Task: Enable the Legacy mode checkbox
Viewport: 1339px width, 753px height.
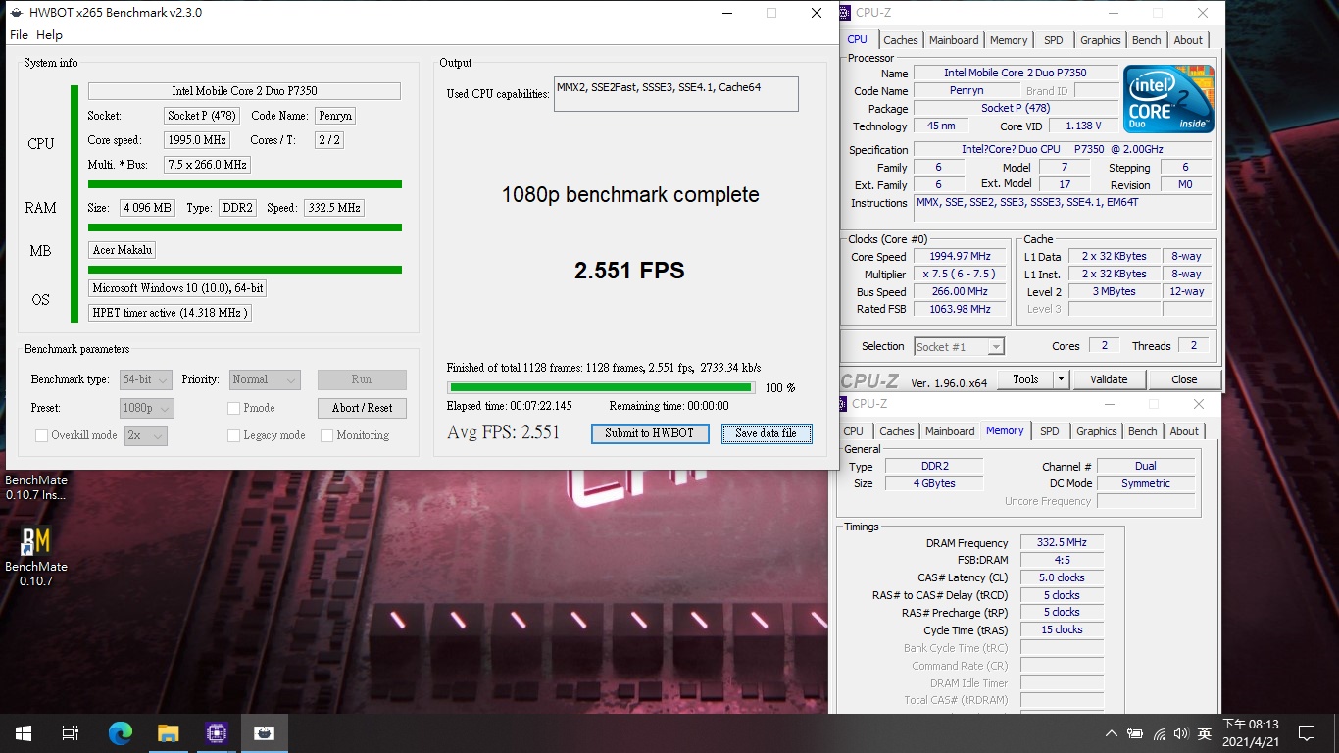Action: click(233, 435)
